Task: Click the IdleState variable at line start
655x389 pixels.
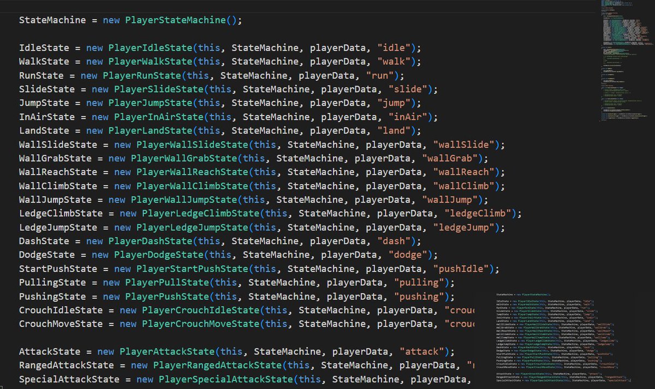Action: 44,47
